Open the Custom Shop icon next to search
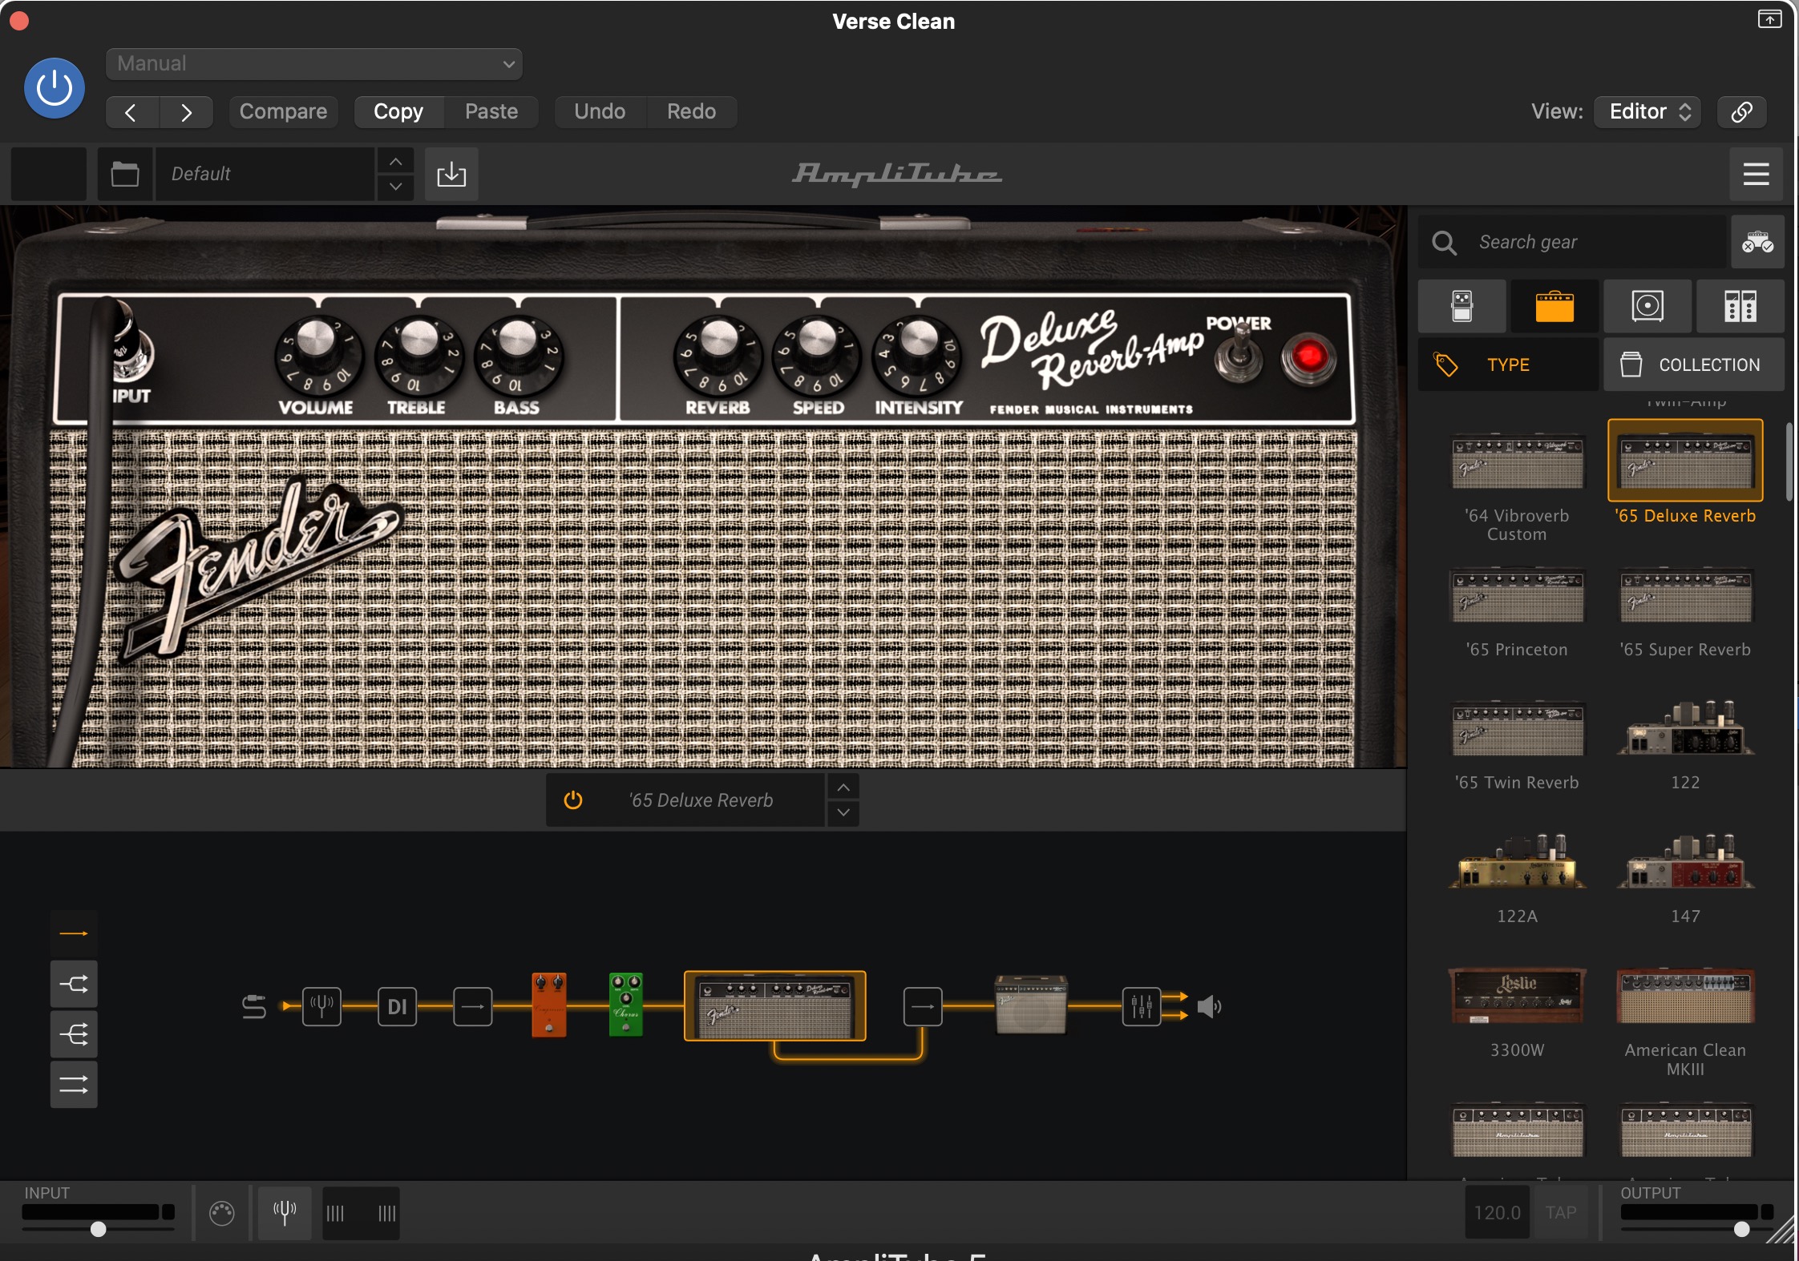Screen dimensions: 1799x1261 [1757, 242]
